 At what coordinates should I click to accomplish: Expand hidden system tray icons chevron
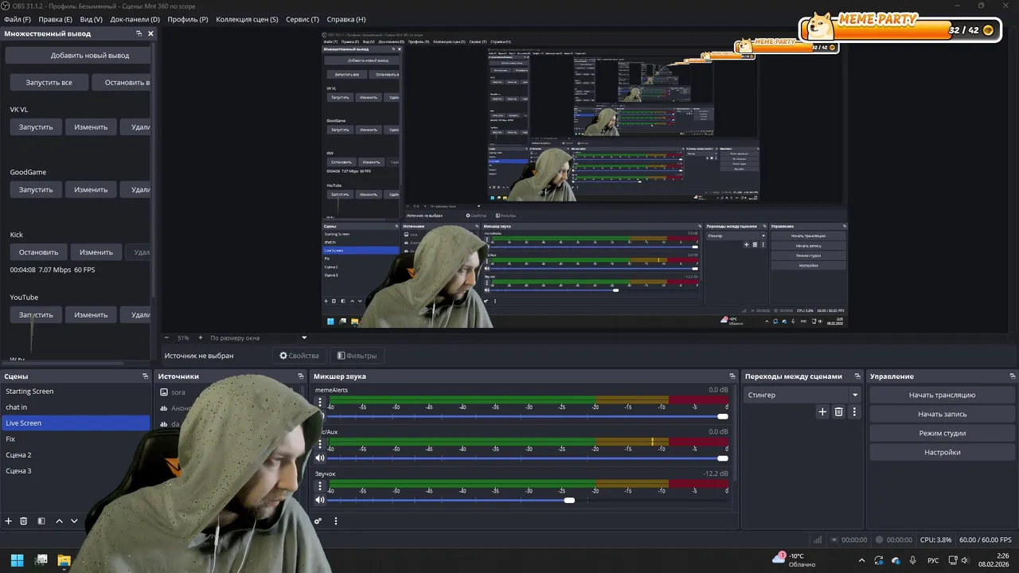click(x=864, y=560)
